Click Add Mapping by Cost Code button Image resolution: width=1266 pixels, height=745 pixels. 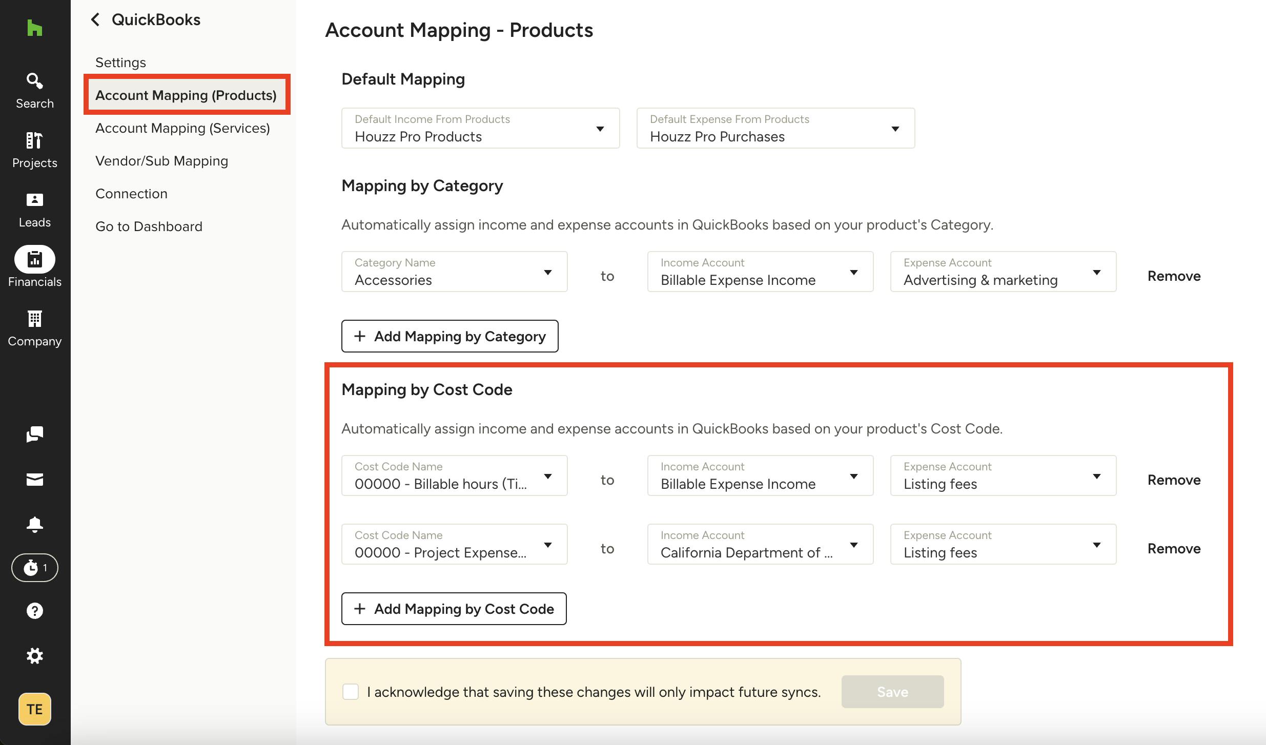coord(454,609)
